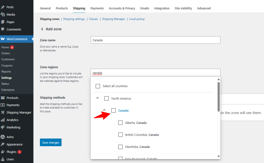This screenshot has height=163, width=264.
Task: Check the Canada country checkbox
Action: pyautogui.click(x=113, y=110)
